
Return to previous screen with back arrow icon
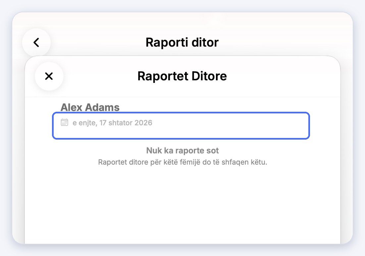click(x=36, y=42)
